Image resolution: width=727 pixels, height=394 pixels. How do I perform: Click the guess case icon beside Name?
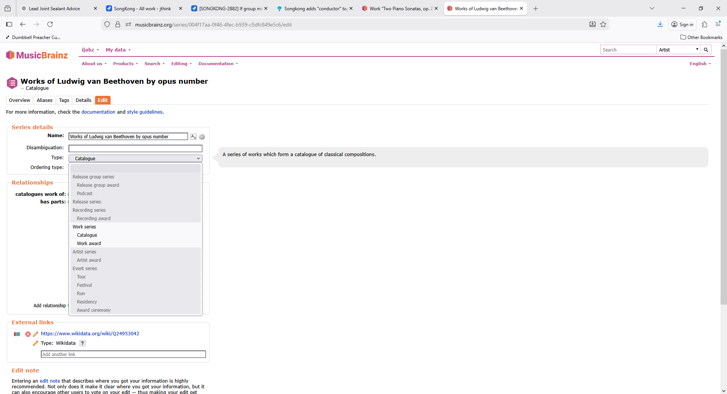tap(193, 137)
